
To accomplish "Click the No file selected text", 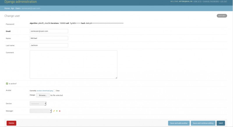I will [x=57, y=95].
